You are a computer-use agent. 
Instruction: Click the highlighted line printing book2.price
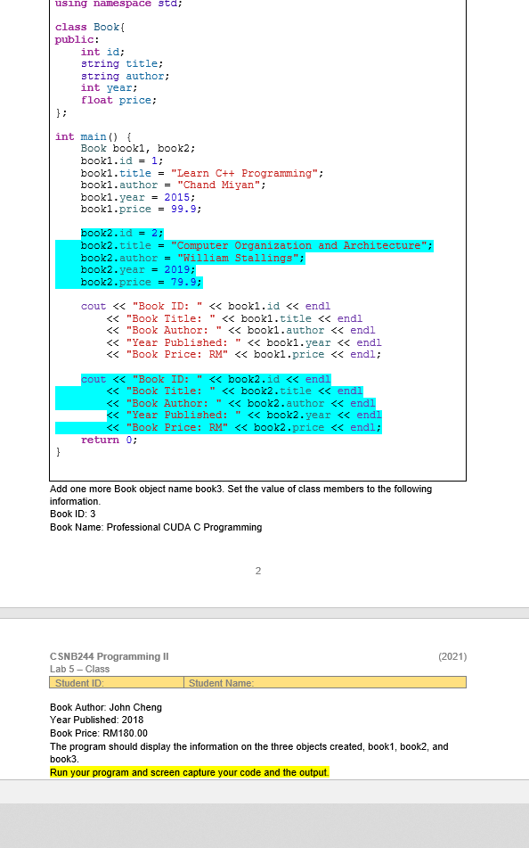click(x=244, y=427)
